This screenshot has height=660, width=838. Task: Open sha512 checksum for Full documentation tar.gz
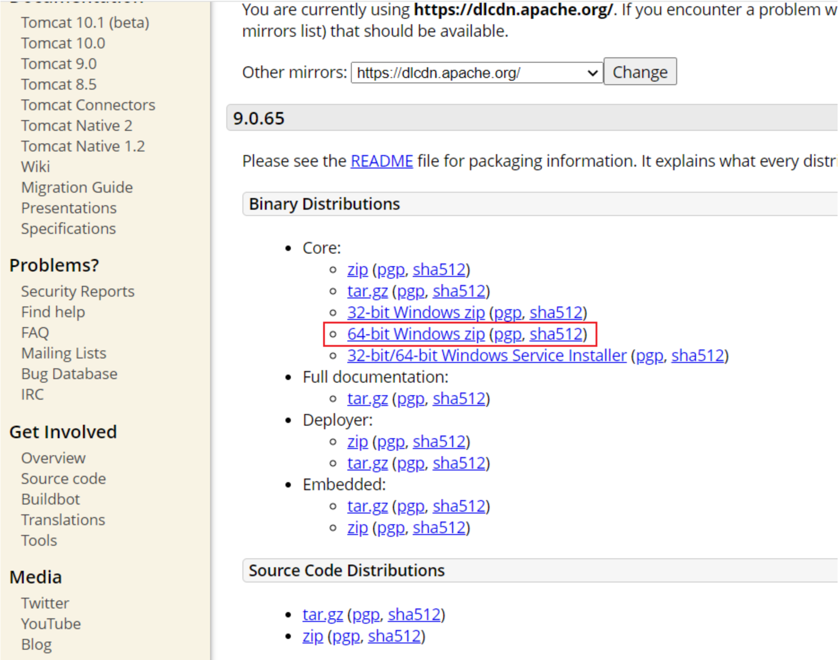click(459, 399)
